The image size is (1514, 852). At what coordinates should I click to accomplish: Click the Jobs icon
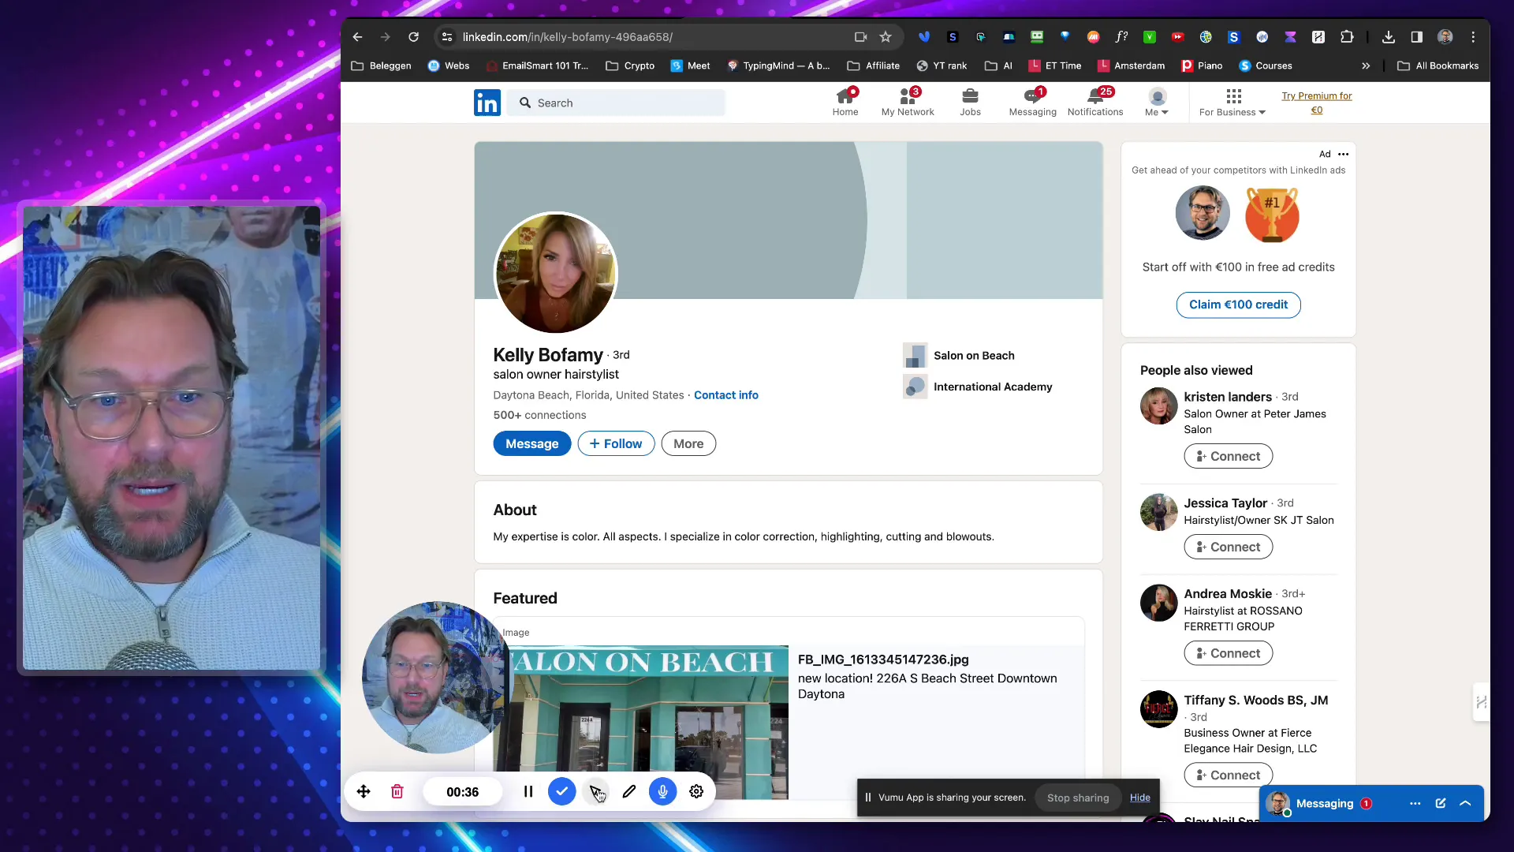click(969, 102)
